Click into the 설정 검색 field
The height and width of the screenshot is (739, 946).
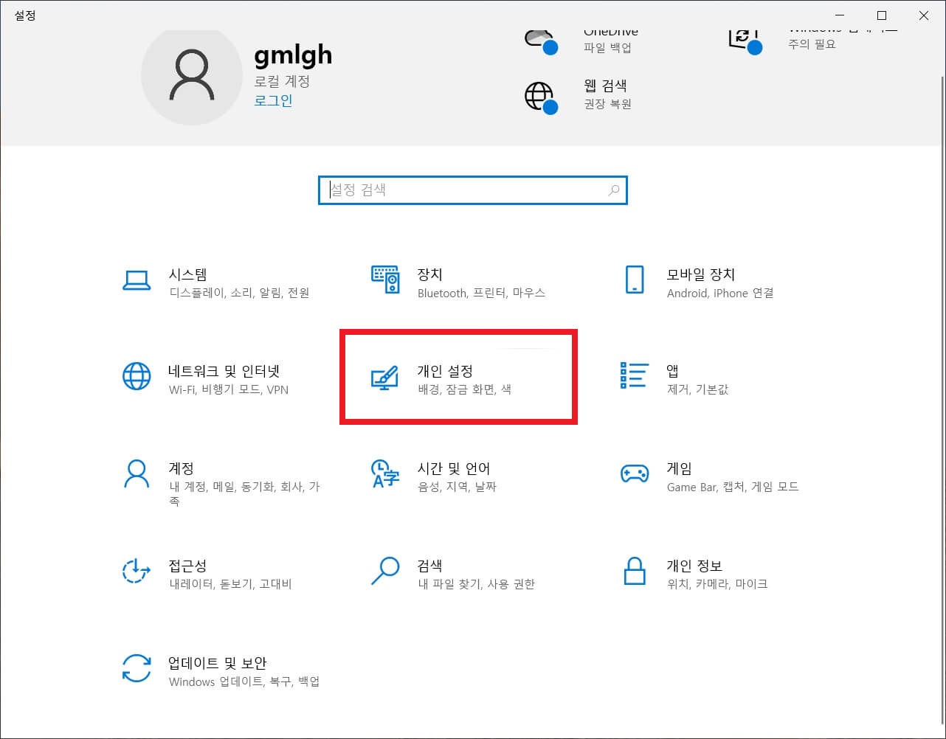pyautogui.click(x=472, y=190)
